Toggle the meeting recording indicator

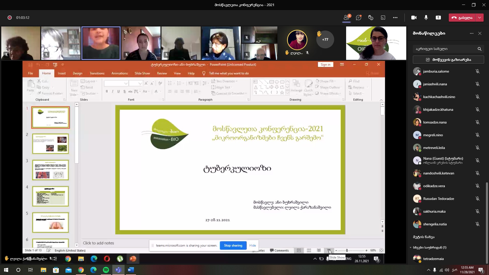(10, 18)
